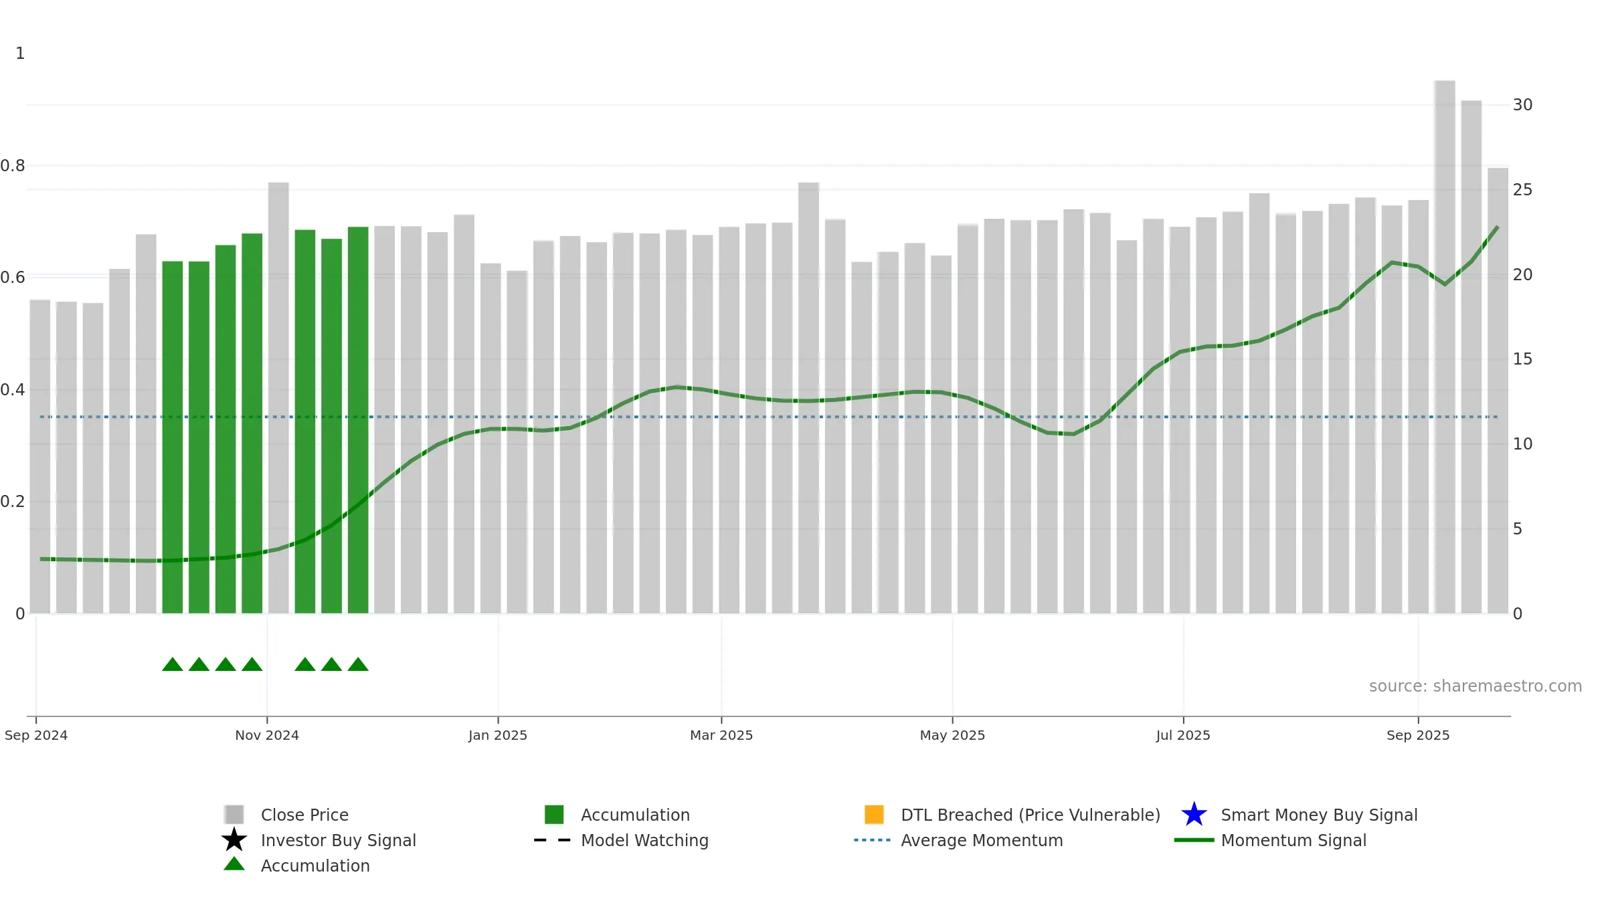This screenshot has height=903, width=1606.
Task: Open the sharemaestro.com source link
Action: (x=1475, y=686)
